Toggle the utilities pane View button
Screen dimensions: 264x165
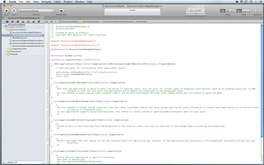tap(249, 11)
